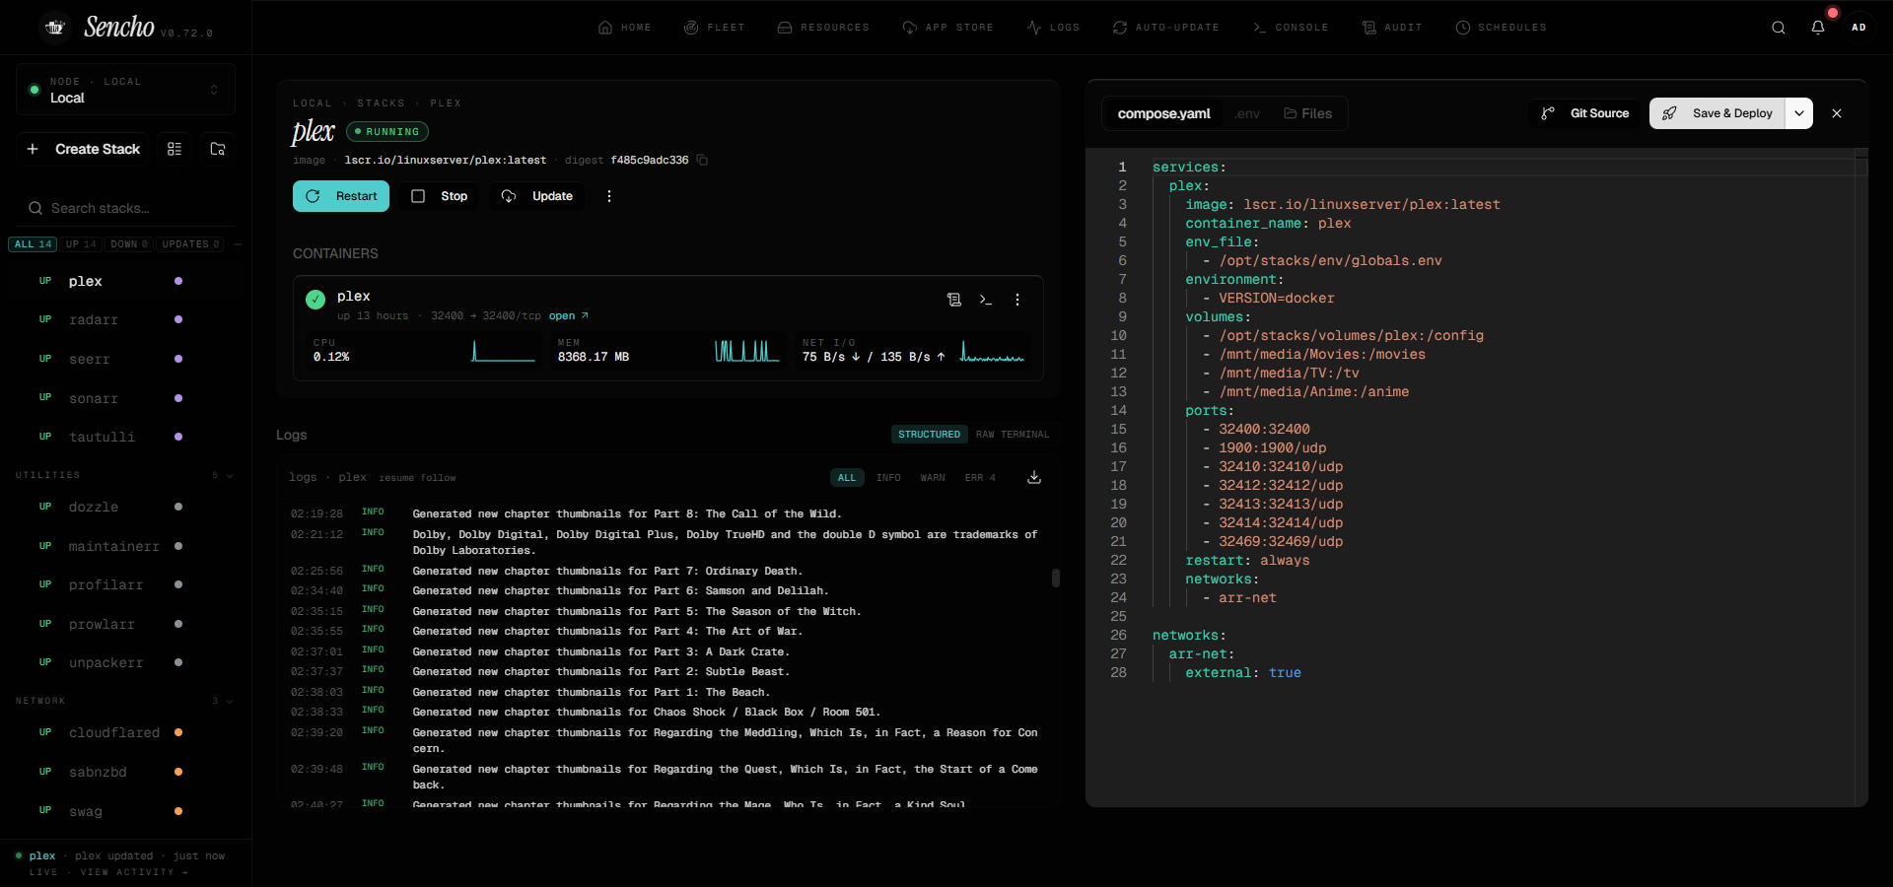Select the ALL 14 stacks filter
1893x887 pixels.
pos(33,244)
